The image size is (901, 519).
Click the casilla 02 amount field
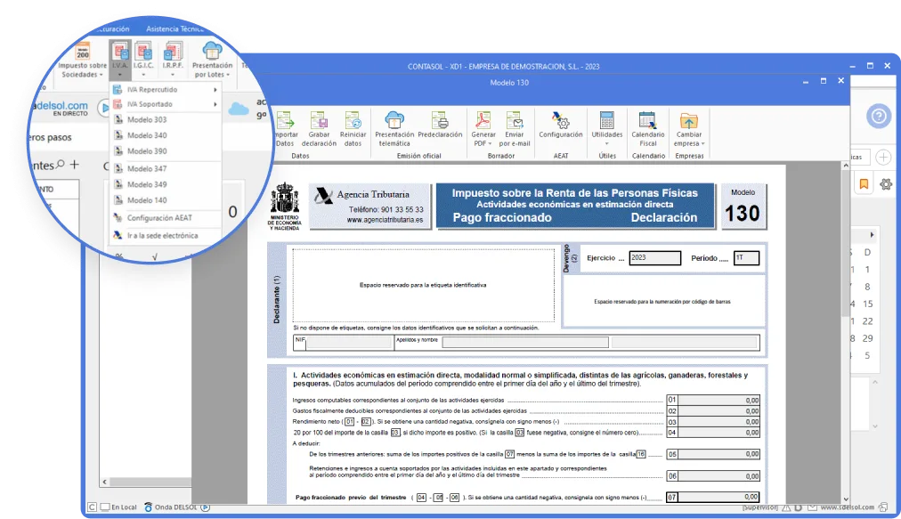[x=718, y=411]
